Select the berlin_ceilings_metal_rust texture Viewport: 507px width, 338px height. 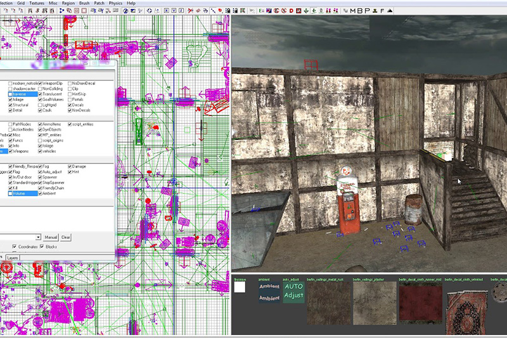(328, 303)
